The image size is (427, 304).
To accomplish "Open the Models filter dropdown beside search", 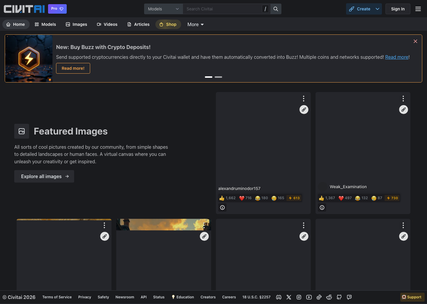I will [163, 9].
